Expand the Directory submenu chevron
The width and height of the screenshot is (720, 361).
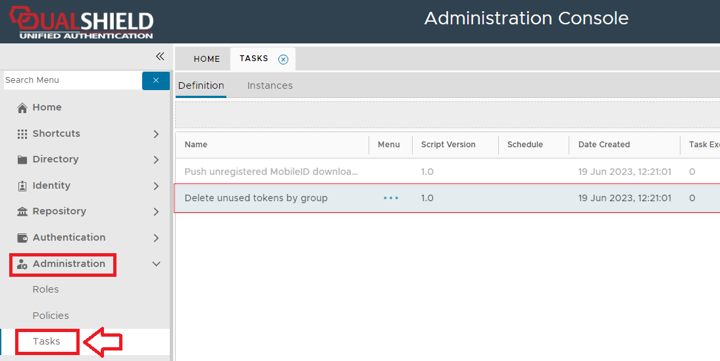pos(156,160)
